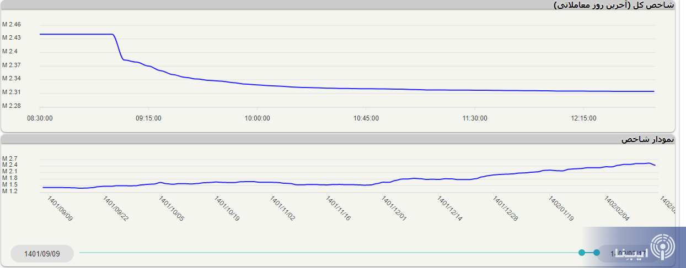The width and height of the screenshot is (686, 268).
Task: Click the 11:30:00 time label on the axis
Action: [x=475, y=118]
